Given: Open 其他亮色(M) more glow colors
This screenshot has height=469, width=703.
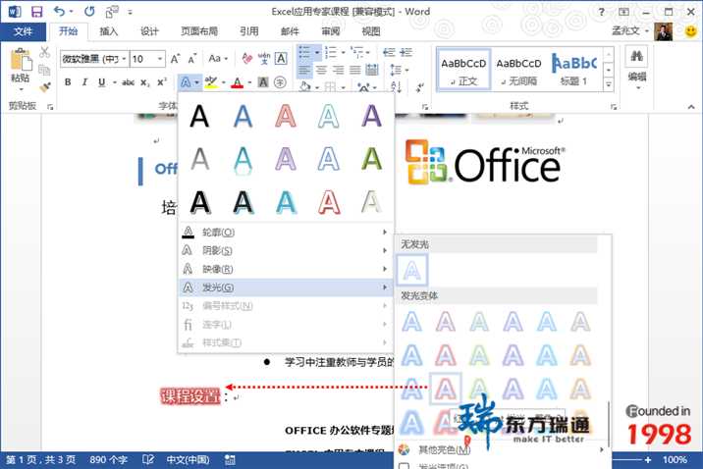Looking at the screenshot, I should pos(501,449).
